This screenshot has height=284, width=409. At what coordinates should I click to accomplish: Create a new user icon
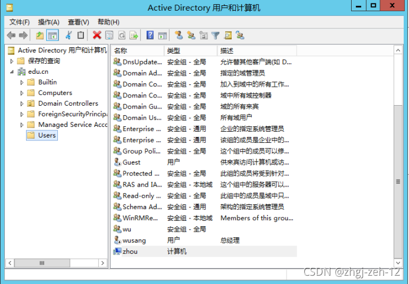pos(178,35)
